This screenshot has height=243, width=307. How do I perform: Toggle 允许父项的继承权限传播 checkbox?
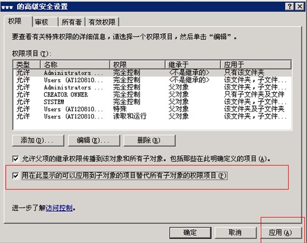(15, 159)
